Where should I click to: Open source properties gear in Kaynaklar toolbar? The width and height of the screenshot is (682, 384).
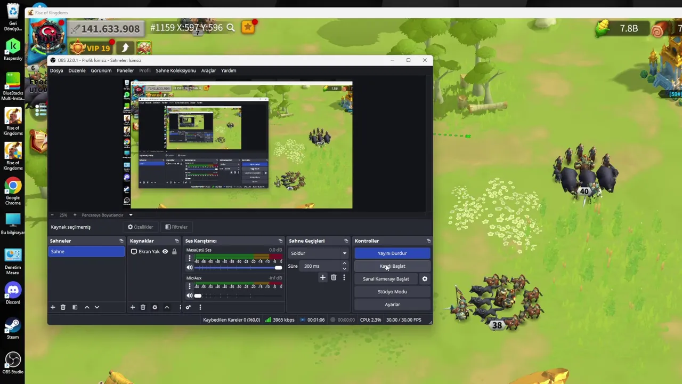(155, 307)
